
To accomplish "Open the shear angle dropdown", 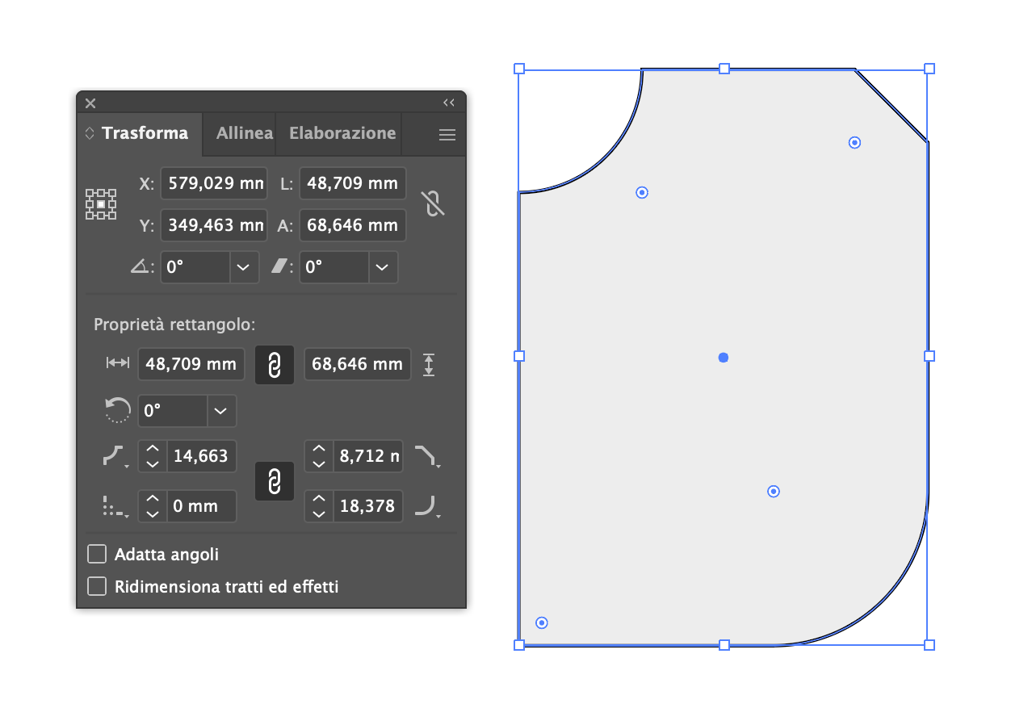I will [x=383, y=267].
